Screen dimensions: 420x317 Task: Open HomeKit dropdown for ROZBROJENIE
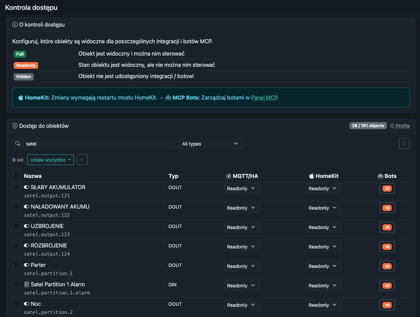tap(324, 247)
